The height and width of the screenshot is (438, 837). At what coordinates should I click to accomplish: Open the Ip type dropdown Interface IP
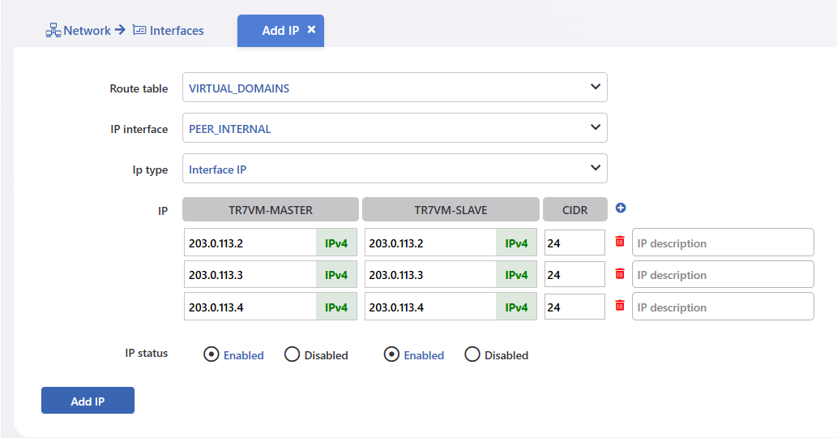(395, 168)
